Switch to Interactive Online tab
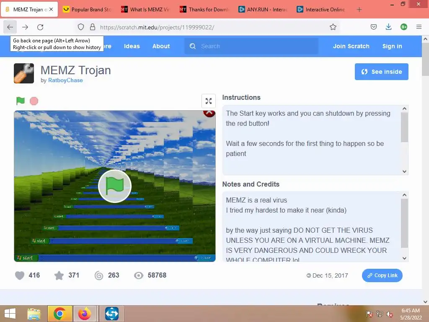This screenshot has width=429, height=322. 322,9
